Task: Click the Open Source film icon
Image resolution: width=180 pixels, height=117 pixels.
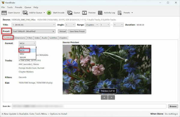Action: [4, 13]
